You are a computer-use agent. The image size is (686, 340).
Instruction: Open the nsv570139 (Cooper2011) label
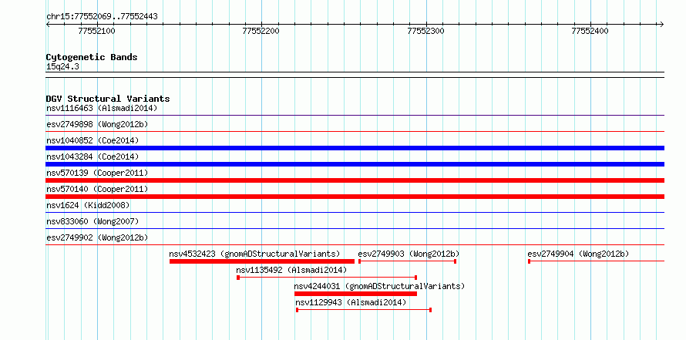[x=97, y=173]
